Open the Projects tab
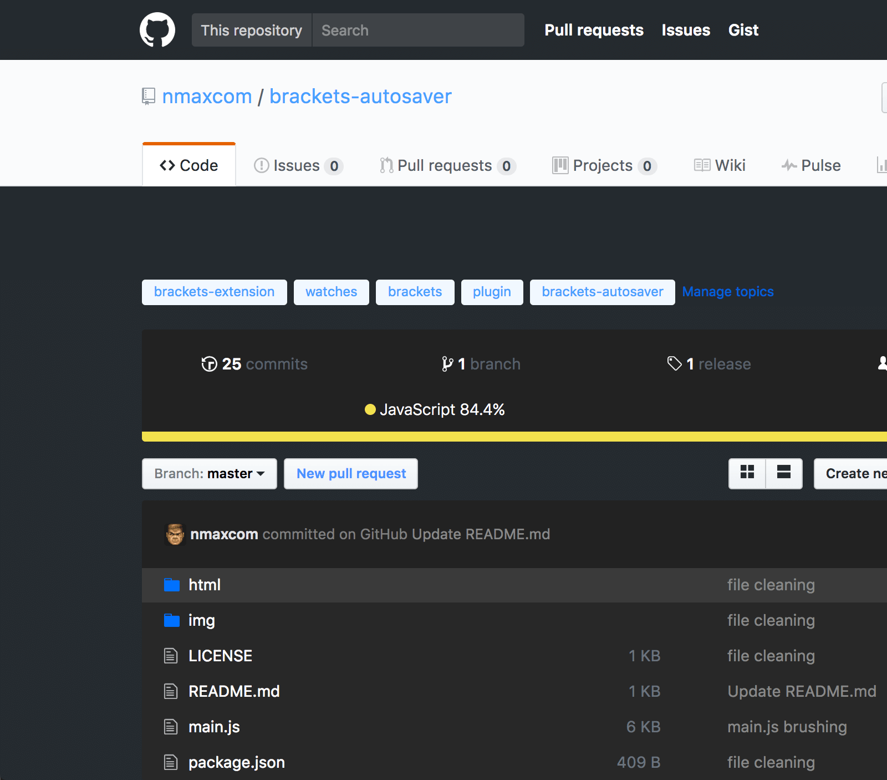This screenshot has width=887, height=780. pos(605,165)
